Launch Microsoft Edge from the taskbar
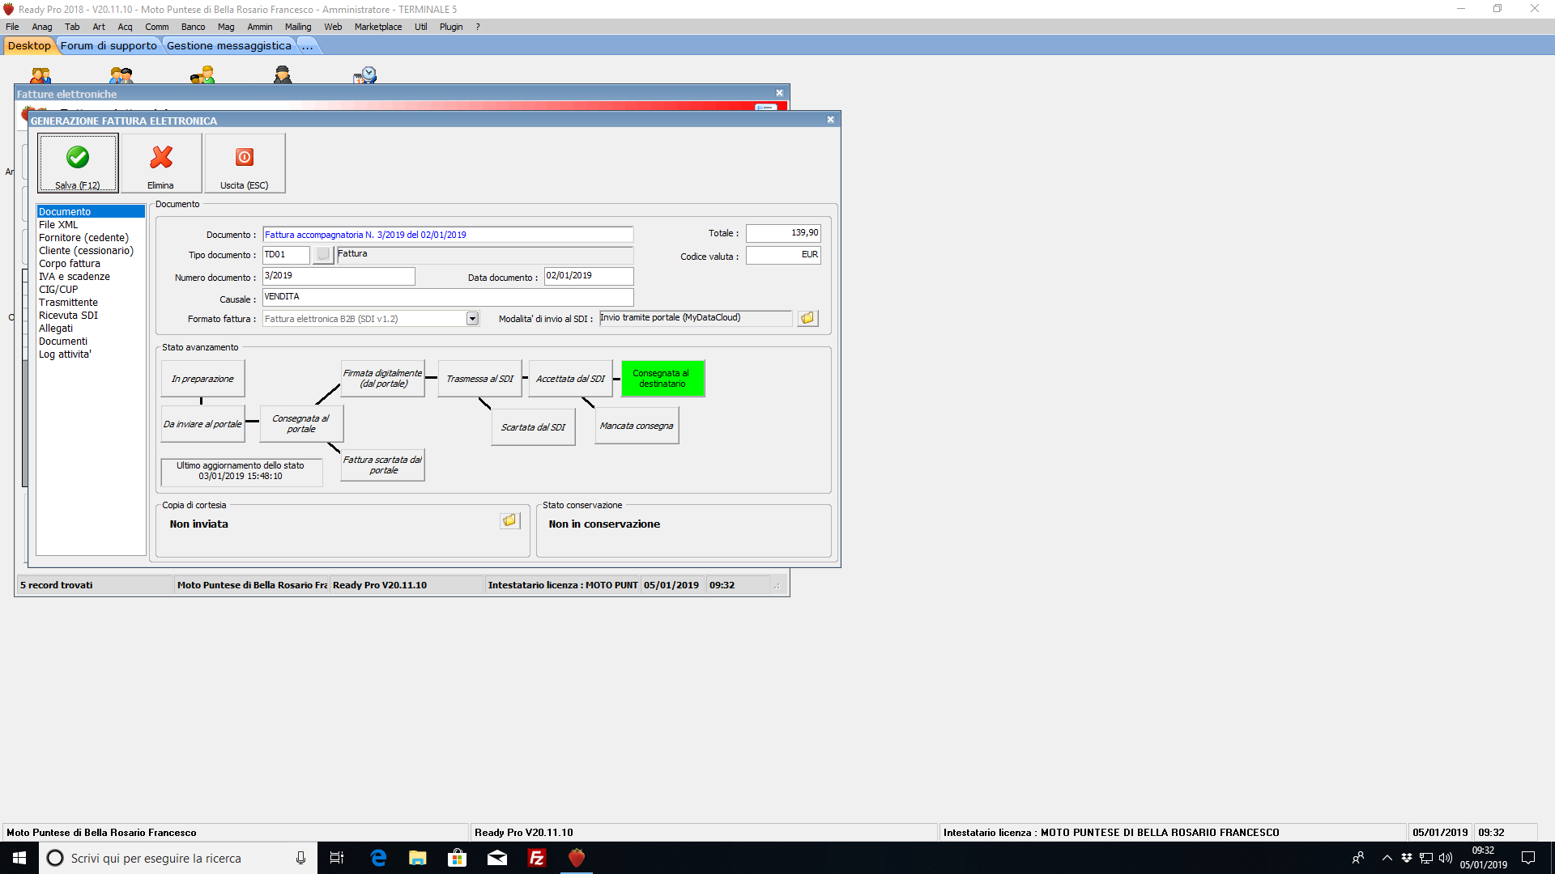Image resolution: width=1555 pixels, height=874 pixels. [378, 858]
